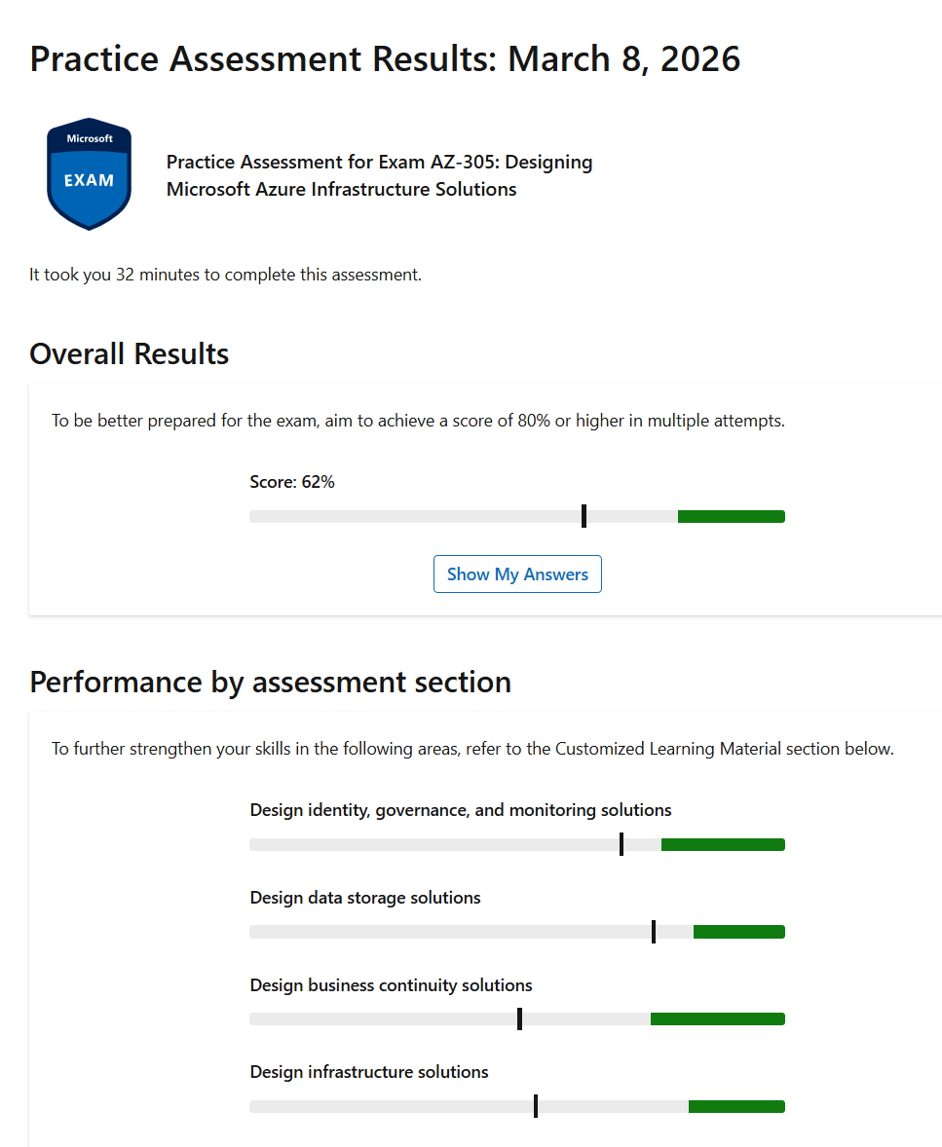Click the identity, governance, and monitoring score marker
The image size is (942, 1147).
(x=622, y=844)
